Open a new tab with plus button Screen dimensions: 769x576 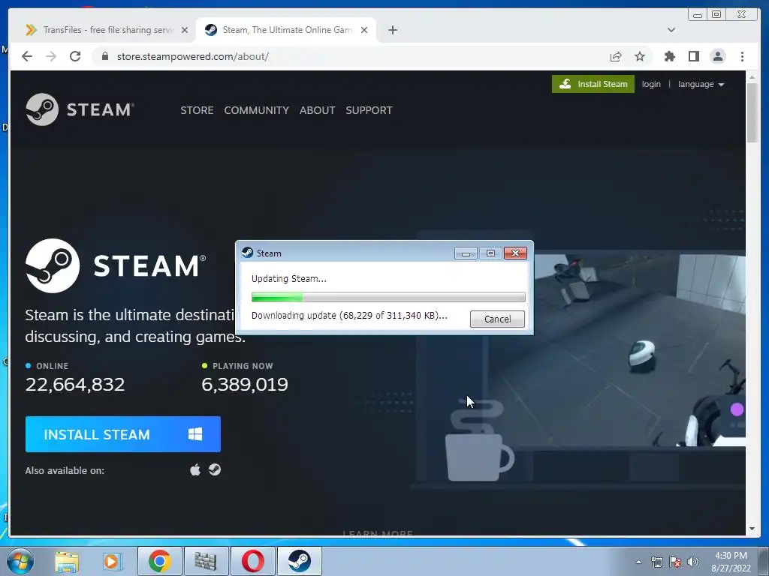coord(392,30)
